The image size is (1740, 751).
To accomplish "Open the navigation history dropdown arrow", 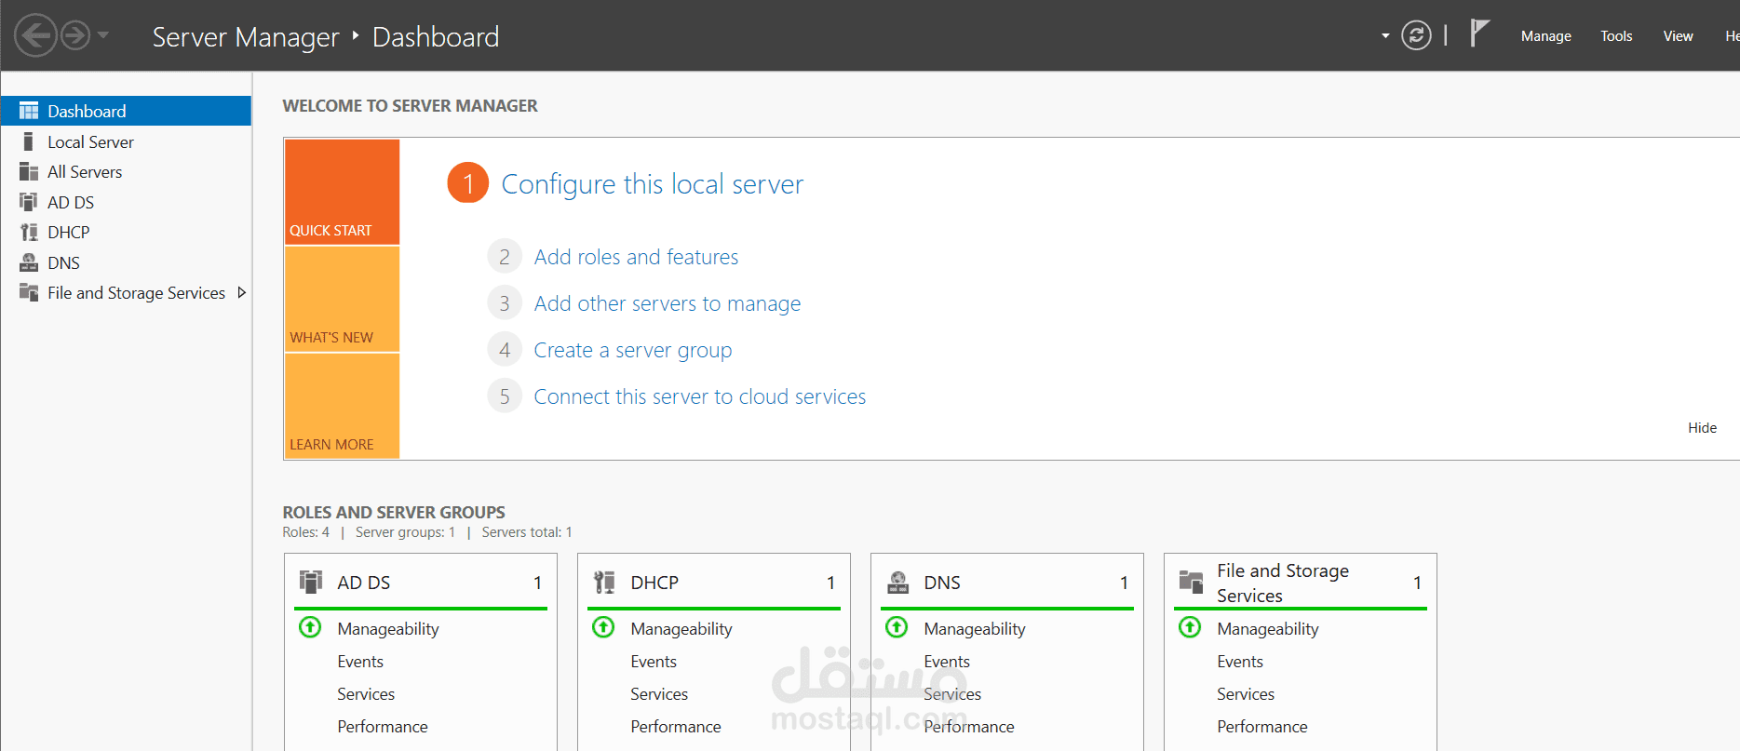I will (x=103, y=36).
